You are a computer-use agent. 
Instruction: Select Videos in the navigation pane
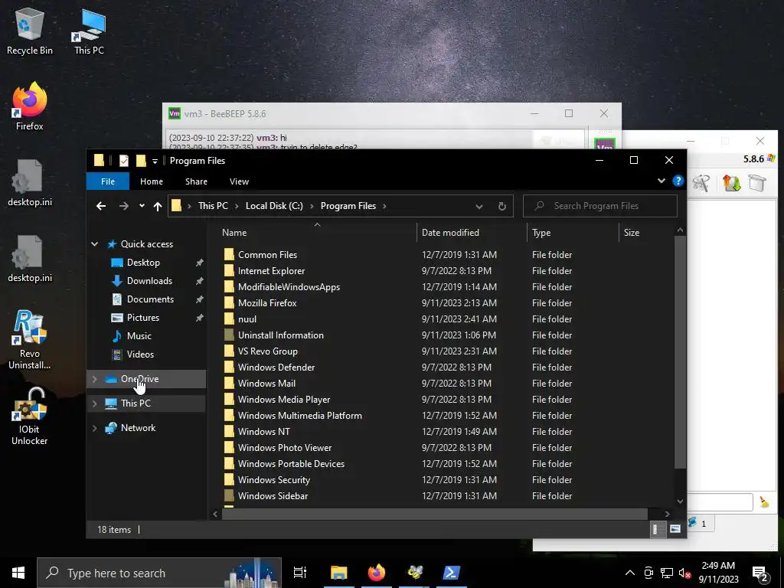141,354
